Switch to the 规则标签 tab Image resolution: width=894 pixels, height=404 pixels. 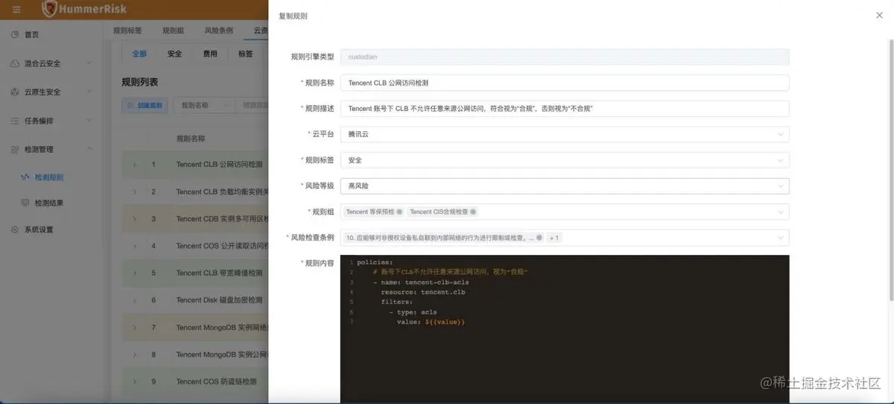pyautogui.click(x=127, y=31)
